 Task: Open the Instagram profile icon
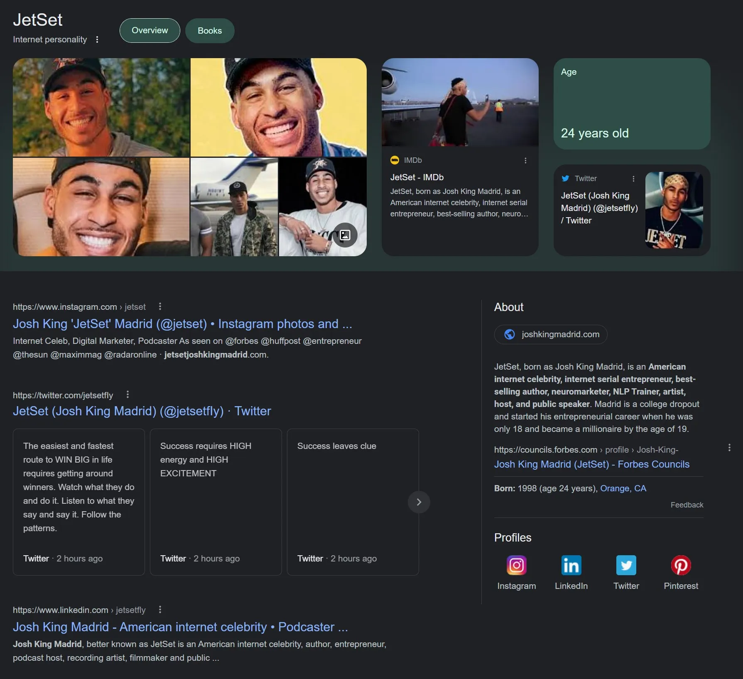[516, 565]
